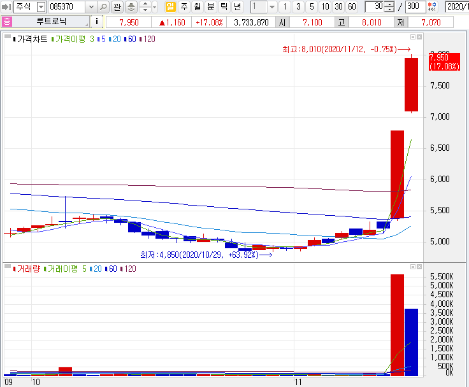Open the 주식 market type dropdown

(x=41, y=7)
